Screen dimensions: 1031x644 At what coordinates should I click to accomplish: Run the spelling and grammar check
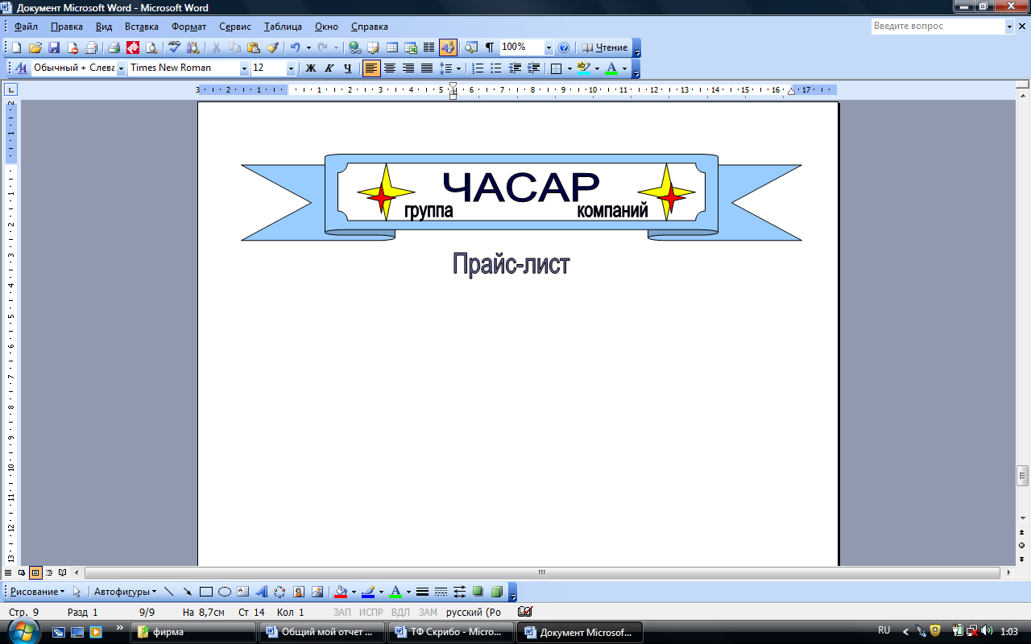174,47
